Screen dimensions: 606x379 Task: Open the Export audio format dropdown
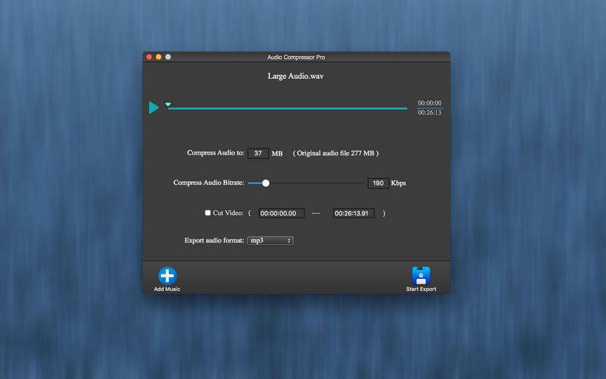pos(270,240)
